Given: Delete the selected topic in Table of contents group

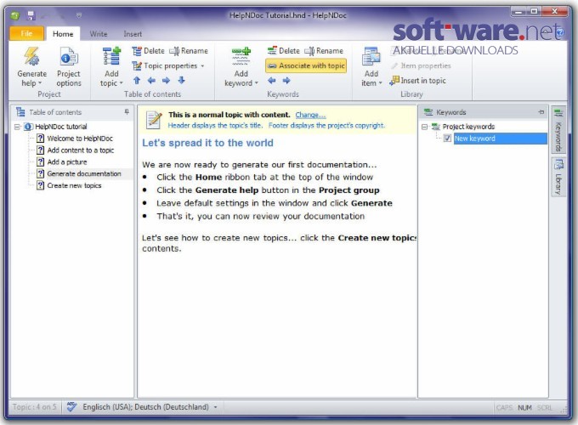Looking at the screenshot, I should (148, 51).
